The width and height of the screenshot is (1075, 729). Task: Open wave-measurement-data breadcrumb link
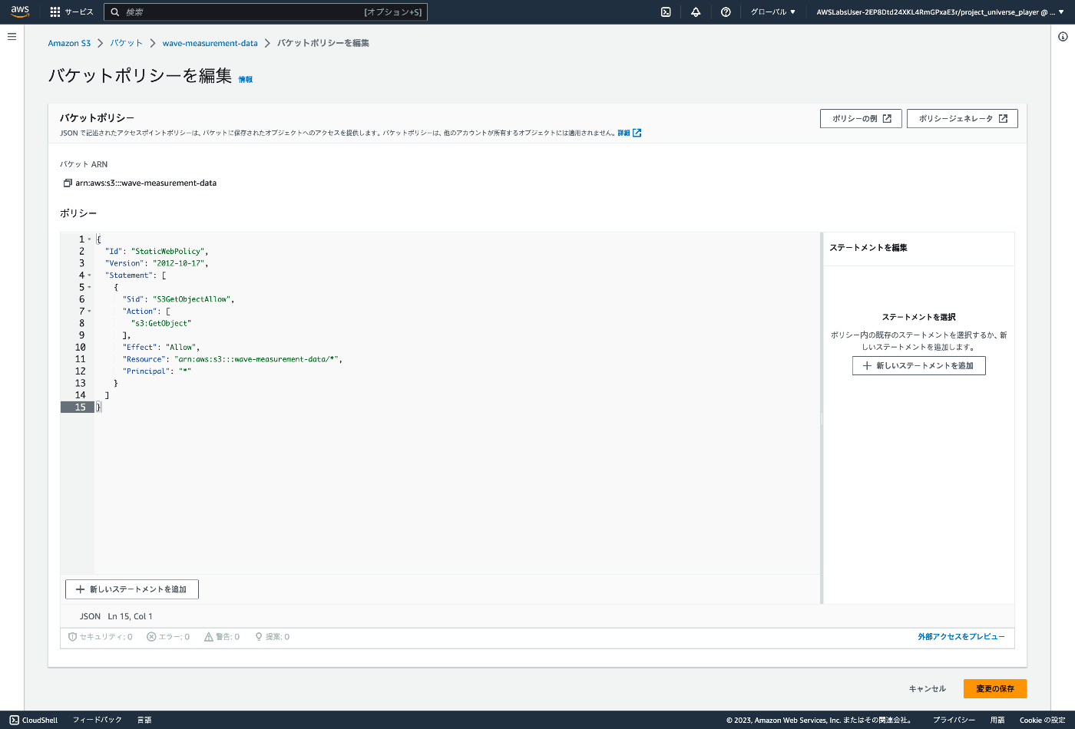coord(210,43)
